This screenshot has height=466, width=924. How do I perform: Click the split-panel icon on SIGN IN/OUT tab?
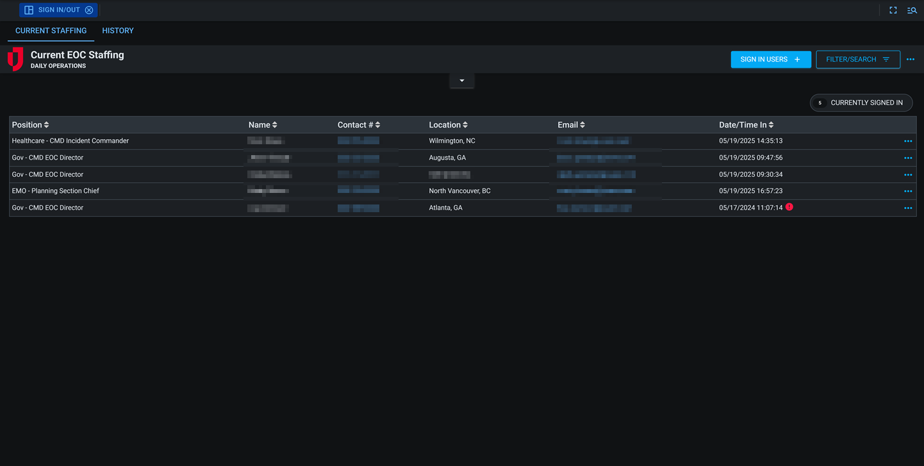(28, 10)
